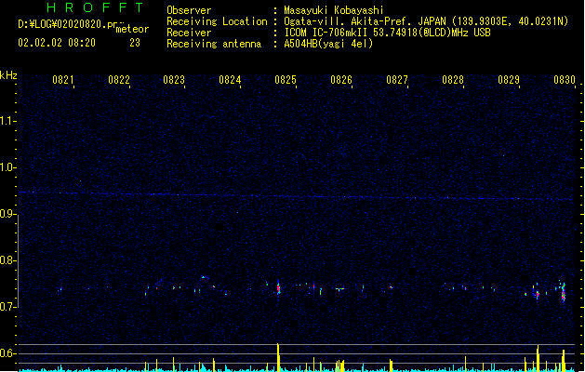Click the meteor label
This screenshot has height=372, width=585.
(x=132, y=29)
